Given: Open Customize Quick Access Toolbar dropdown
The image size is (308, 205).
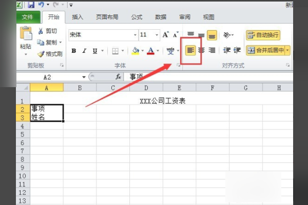Looking at the screenshot, I should (71, 5).
